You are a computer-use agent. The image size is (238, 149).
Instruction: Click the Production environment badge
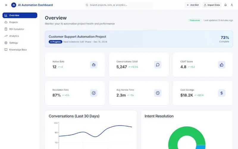(x=195, y=20)
